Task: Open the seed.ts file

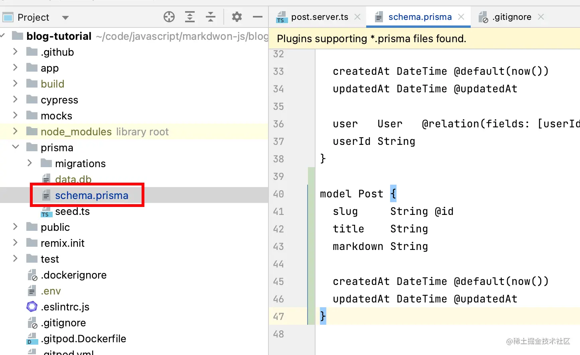Action: coord(72,211)
